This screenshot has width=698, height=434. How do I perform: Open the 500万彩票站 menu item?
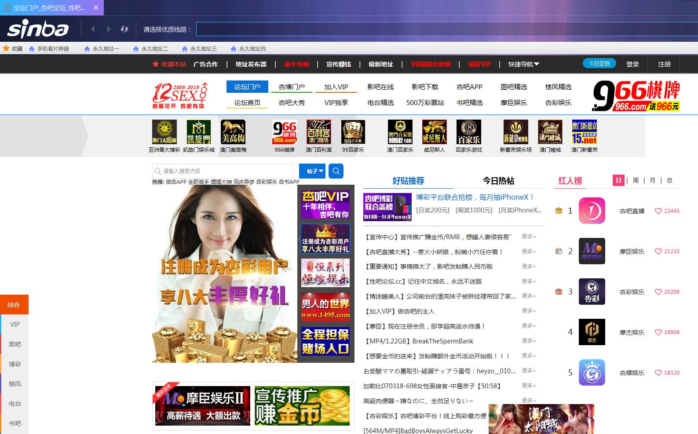coord(425,102)
